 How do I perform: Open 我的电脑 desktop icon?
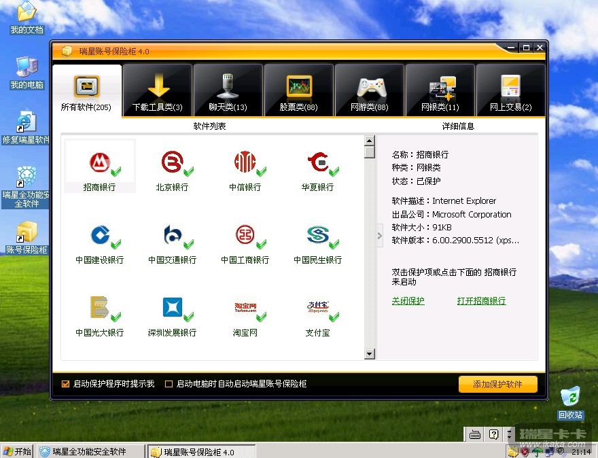[27, 73]
